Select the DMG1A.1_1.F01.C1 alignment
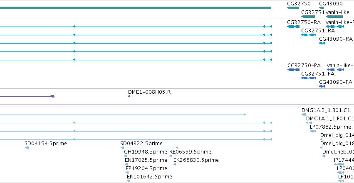354x183 pixels. [x=309, y=123]
